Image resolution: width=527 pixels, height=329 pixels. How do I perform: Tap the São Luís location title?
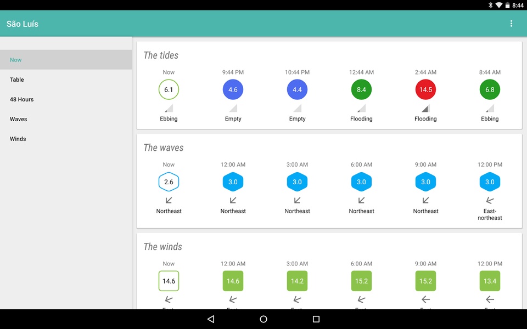coord(23,24)
